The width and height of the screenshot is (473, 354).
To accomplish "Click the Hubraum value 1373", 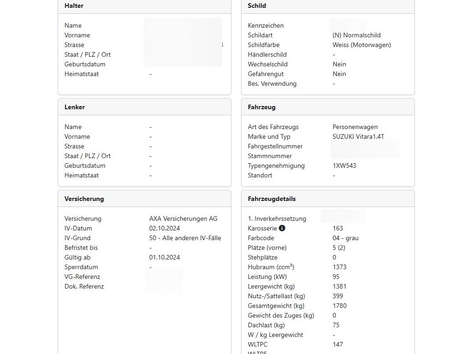I will [339, 267].
